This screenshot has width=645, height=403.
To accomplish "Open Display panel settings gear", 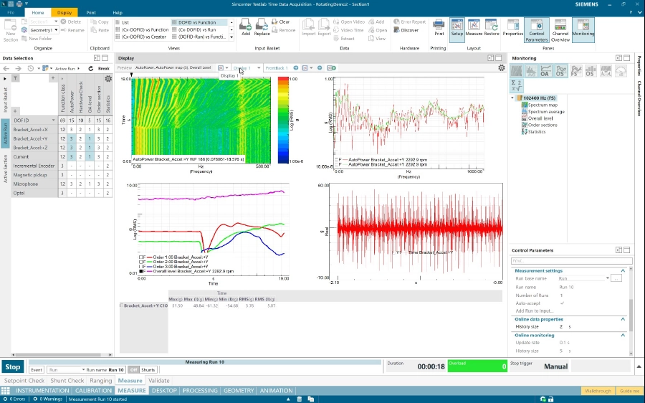I will pos(501,67).
